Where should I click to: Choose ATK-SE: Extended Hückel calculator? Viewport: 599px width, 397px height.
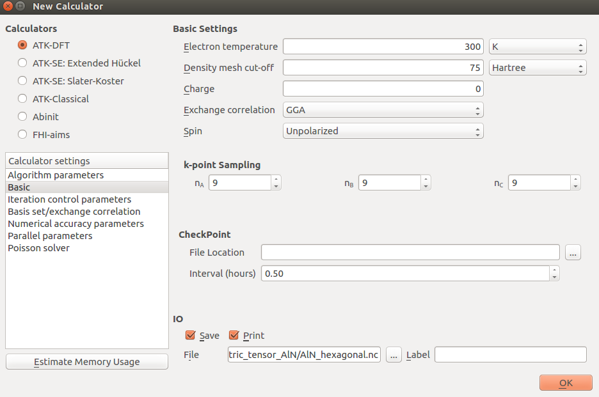pyautogui.click(x=22, y=63)
